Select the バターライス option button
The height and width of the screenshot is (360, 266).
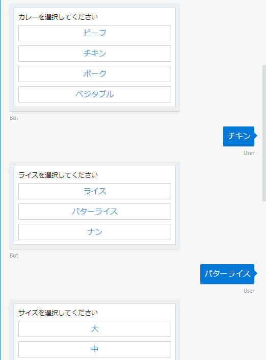tap(95, 212)
